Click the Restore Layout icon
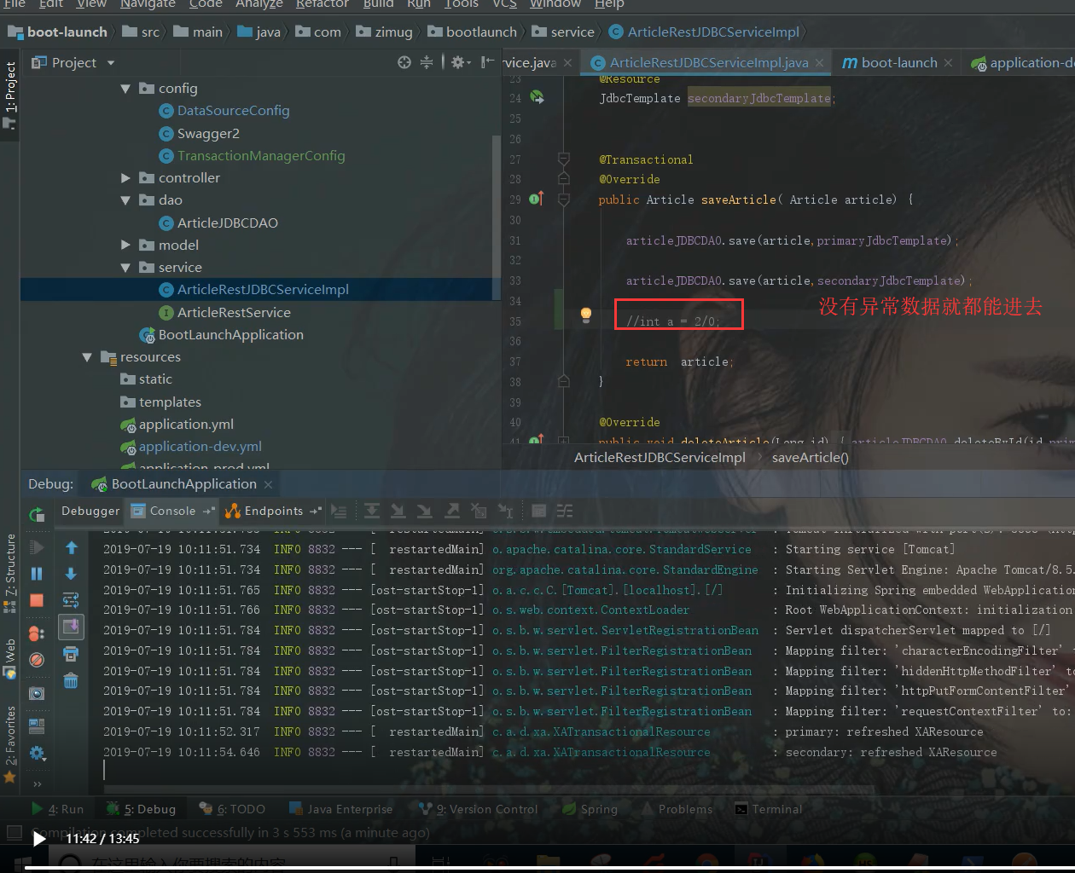1075x873 pixels. 37,726
